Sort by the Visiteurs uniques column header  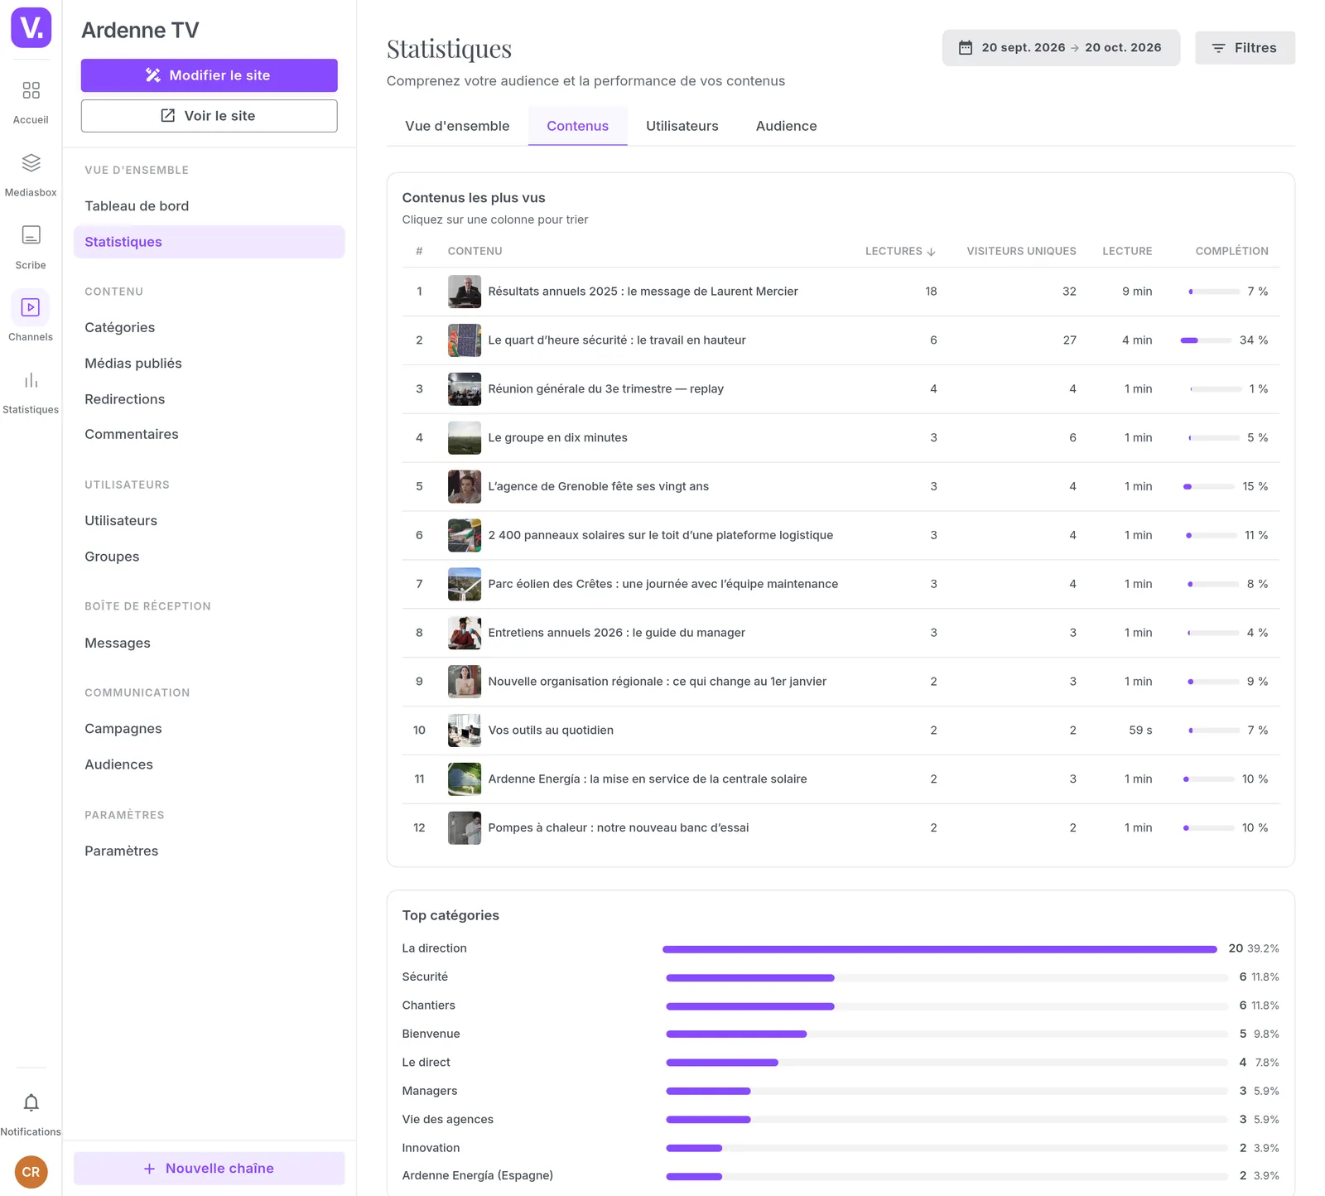[x=1021, y=251]
